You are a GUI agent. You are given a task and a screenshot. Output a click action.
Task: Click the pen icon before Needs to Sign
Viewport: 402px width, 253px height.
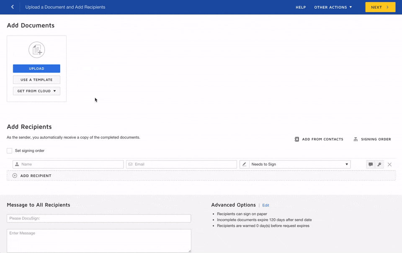(x=245, y=164)
